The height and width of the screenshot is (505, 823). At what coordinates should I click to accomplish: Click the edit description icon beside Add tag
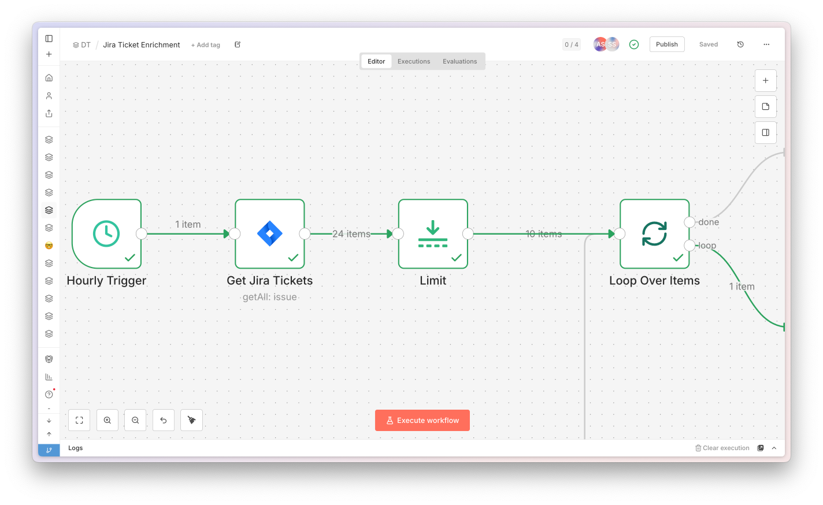pyautogui.click(x=238, y=44)
